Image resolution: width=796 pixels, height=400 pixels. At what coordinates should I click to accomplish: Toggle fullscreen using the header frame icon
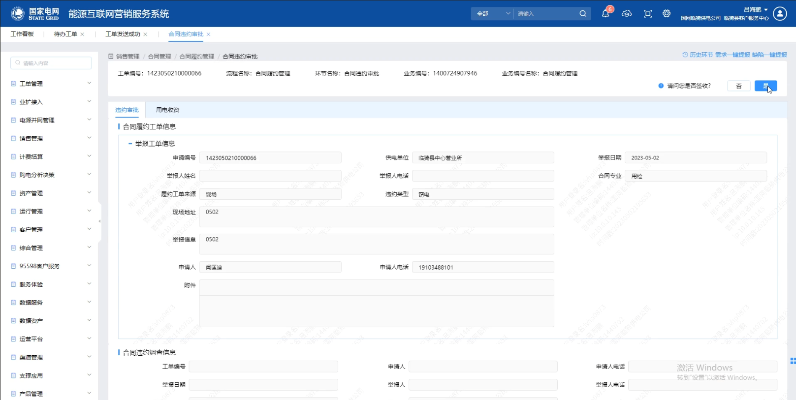(x=648, y=14)
